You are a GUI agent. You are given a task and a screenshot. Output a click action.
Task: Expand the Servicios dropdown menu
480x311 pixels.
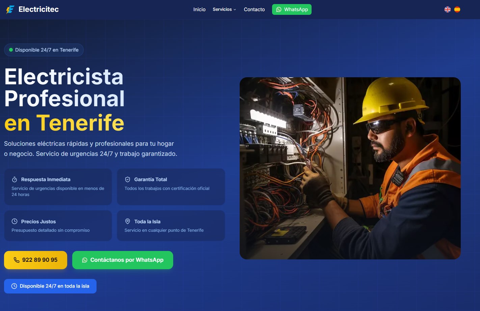(x=222, y=9)
